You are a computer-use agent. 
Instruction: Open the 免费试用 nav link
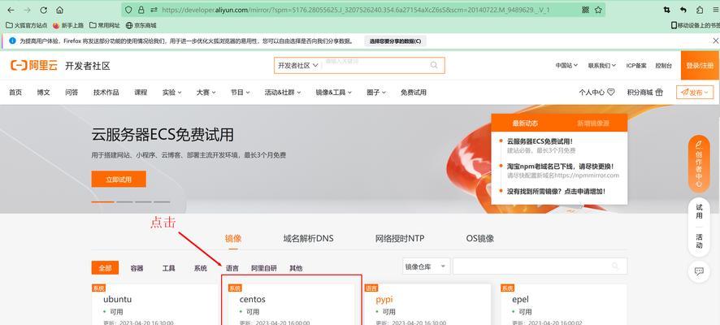coord(414,92)
